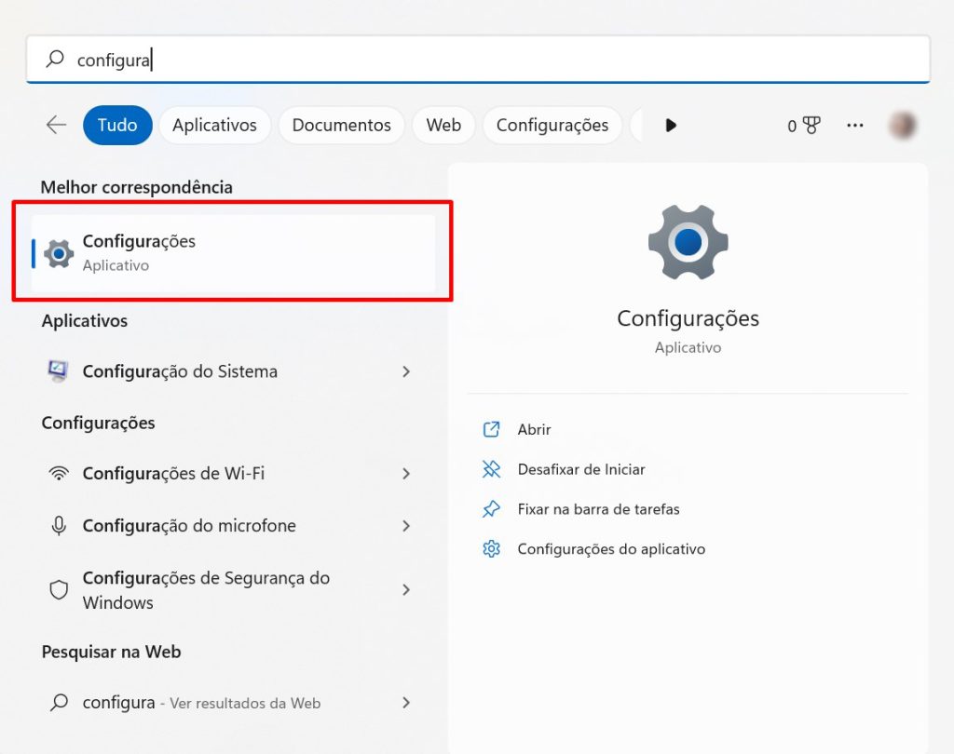Image resolution: width=954 pixels, height=754 pixels.
Task: Expand Configuração do Sistema chevron
Action: point(406,371)
